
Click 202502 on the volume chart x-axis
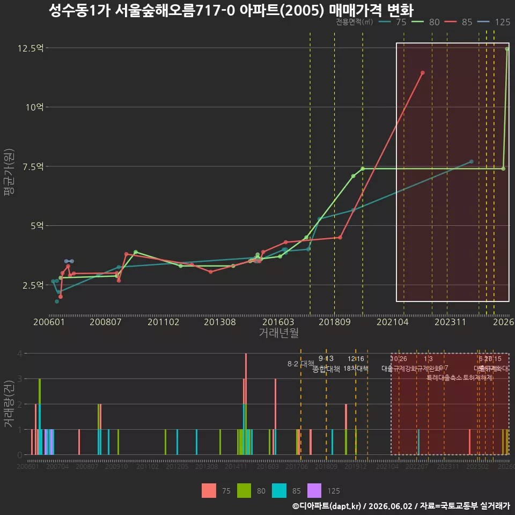click(477, 466)
